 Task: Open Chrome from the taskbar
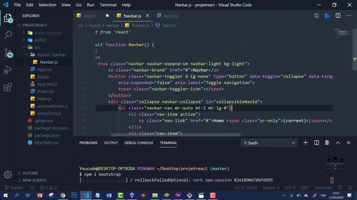click(62, 195)
